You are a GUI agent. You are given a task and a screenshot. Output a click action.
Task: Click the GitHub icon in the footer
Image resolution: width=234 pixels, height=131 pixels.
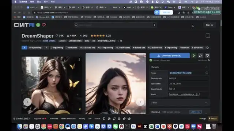click(104, 119)
